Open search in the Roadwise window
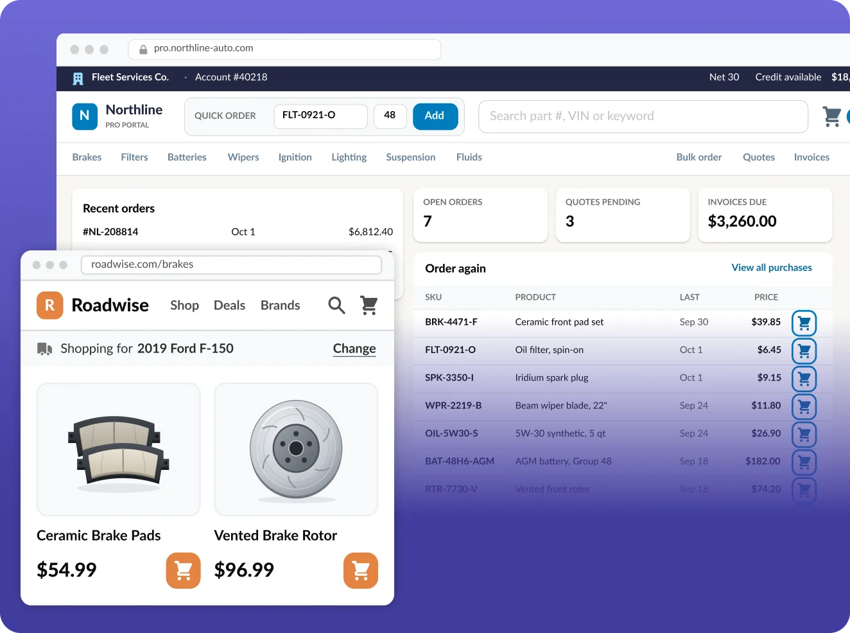The width and height of the screenshot is (850, 633). tap(336, 306)
